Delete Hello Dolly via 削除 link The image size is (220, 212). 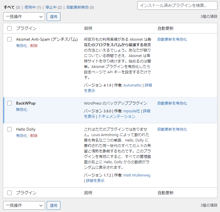(34, 136)
